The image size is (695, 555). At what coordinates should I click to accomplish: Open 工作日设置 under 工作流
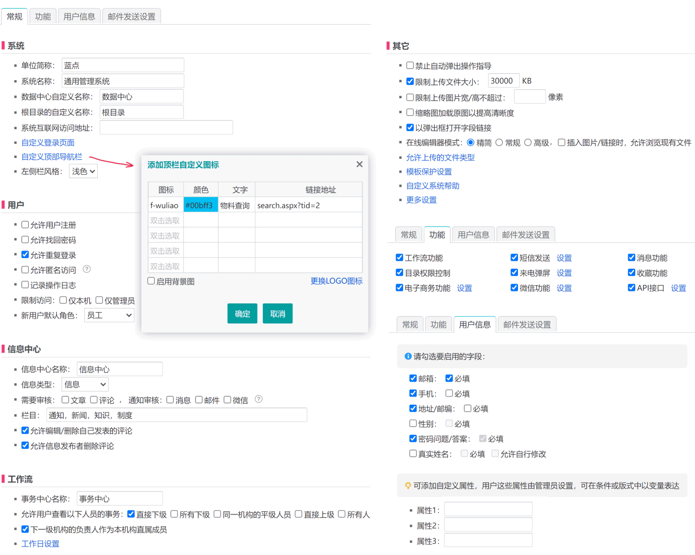point(40,543)
